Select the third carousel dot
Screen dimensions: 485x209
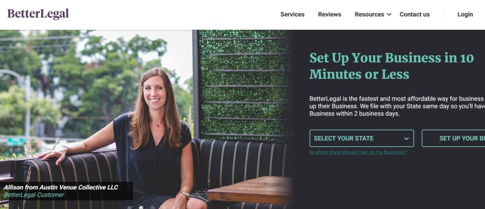coord(153,207)
